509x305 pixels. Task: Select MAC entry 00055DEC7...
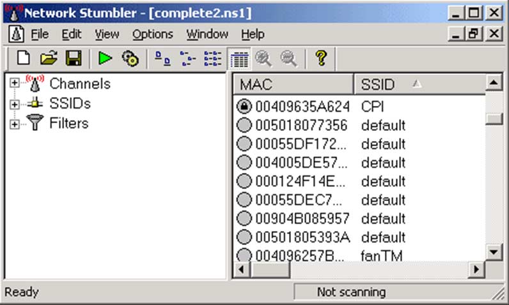[x=299, y=200]
